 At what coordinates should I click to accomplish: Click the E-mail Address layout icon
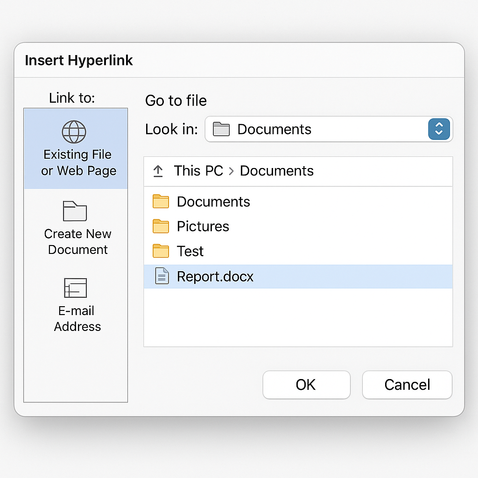coord(75,288)
